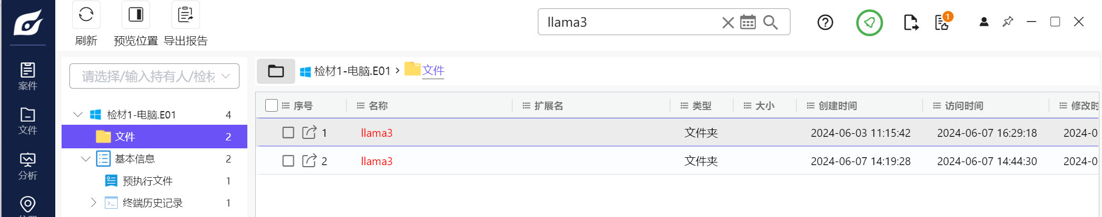Switch to the 案件 sidebar tab

point(27,76)
